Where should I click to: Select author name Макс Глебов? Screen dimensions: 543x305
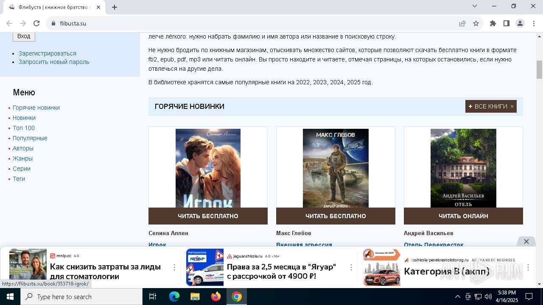click(294, 233)
